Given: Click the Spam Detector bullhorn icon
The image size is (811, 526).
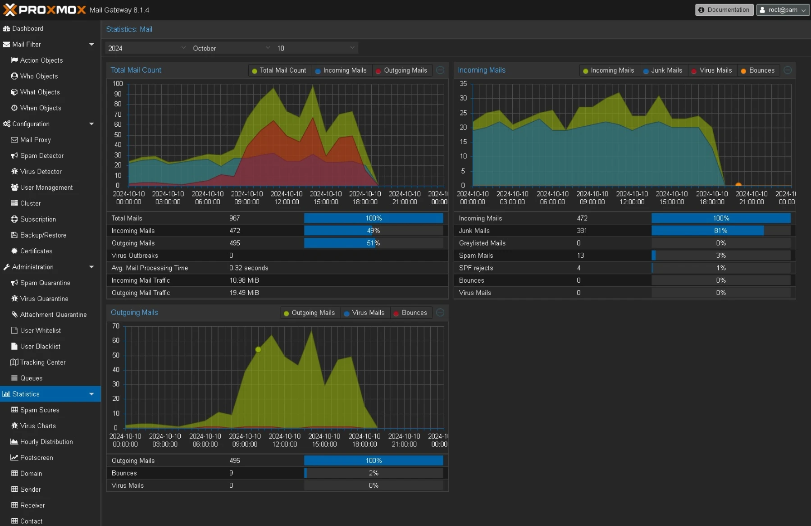Looking at the screenshot, I should 14,156.
